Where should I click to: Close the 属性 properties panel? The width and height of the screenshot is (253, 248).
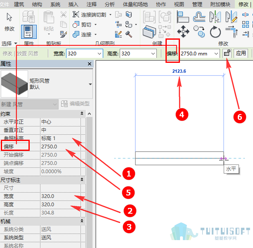point(90,64)
